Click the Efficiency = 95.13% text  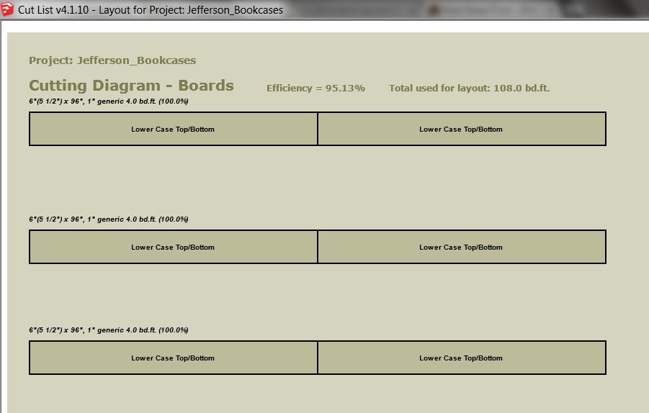pos(315,88)
